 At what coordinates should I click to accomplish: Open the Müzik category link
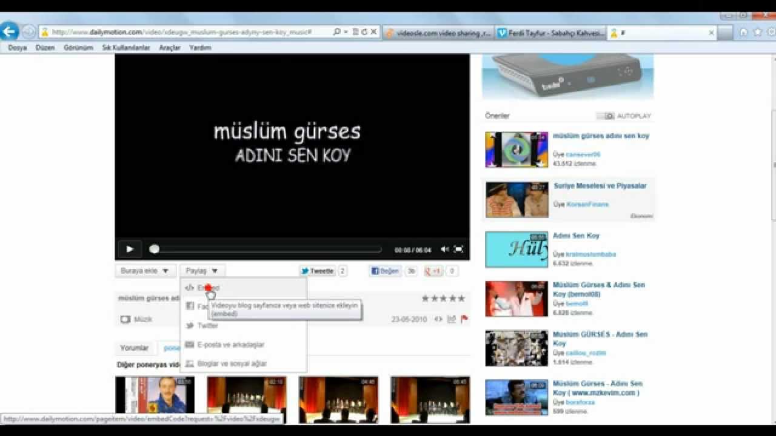(143, 319)
